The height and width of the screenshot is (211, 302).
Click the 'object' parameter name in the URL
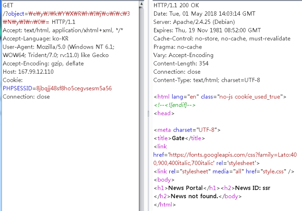pyautogui.click(x=16, y=14)
